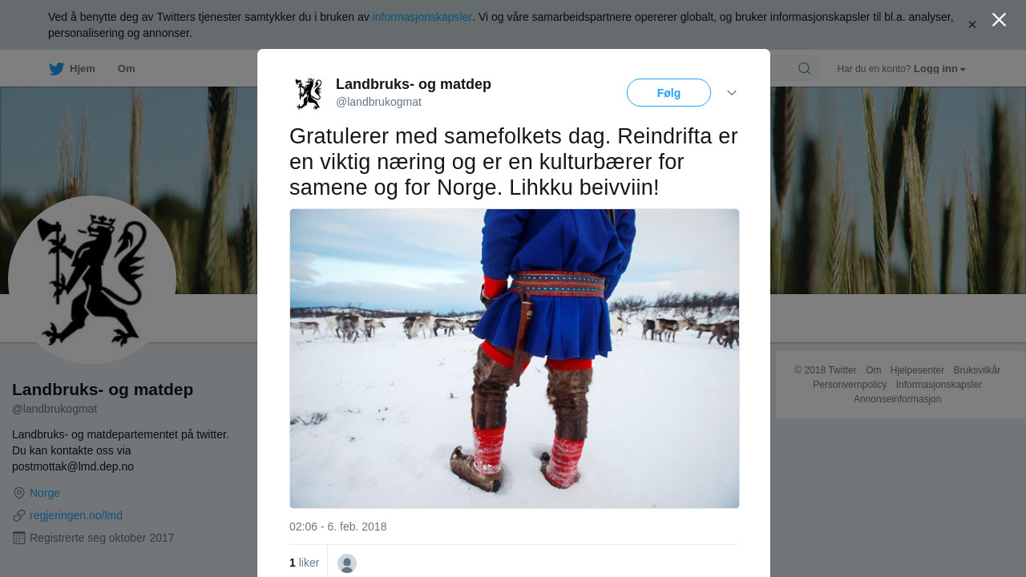Click the Norge location link
Viewport: 1026px width, 577px height.
(x=45, y=493)
